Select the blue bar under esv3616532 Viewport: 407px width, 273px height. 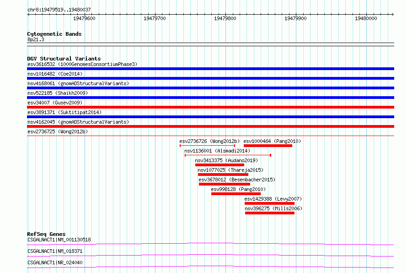(210, 69)
